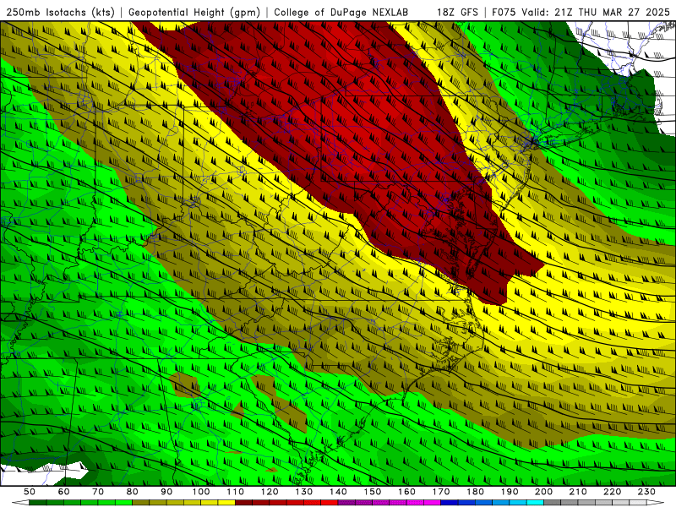Click the '18Z GFS' model run label
Image resolution: width=676 pixels, height=507 pixels.
(457, 12)
